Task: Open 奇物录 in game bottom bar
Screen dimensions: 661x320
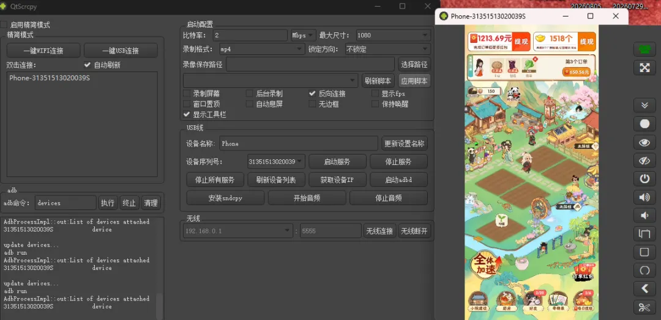Action: (x=558, y=300)
